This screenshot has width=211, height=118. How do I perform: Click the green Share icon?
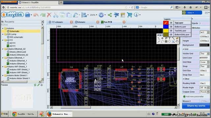[110, 15]
